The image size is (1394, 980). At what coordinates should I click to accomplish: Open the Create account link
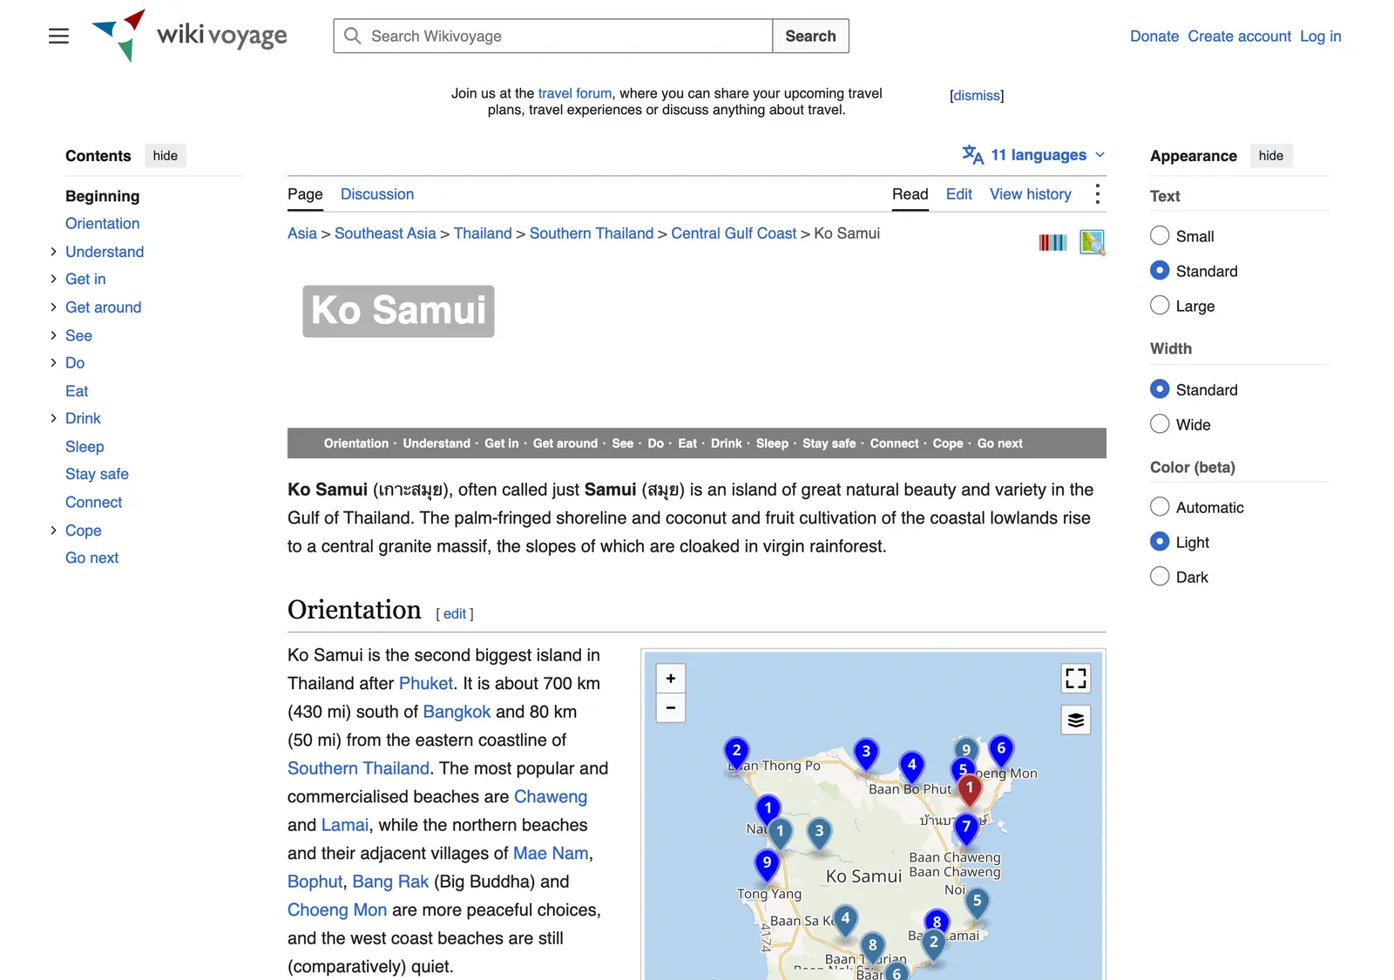coord(1239,37)
